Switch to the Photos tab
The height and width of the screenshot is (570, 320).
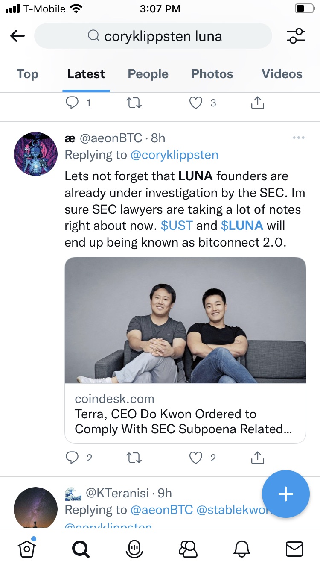click(x=212, y=74)
